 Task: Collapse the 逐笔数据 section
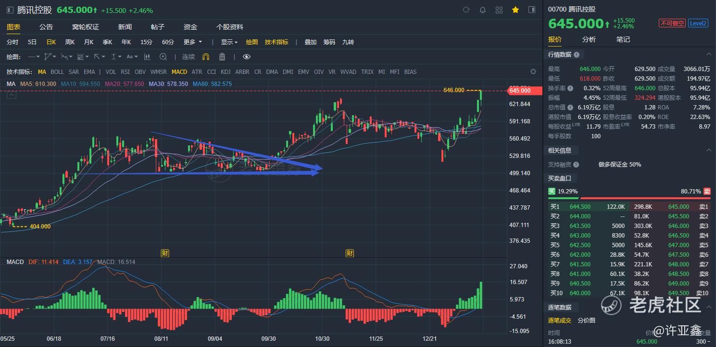(708, 307)
